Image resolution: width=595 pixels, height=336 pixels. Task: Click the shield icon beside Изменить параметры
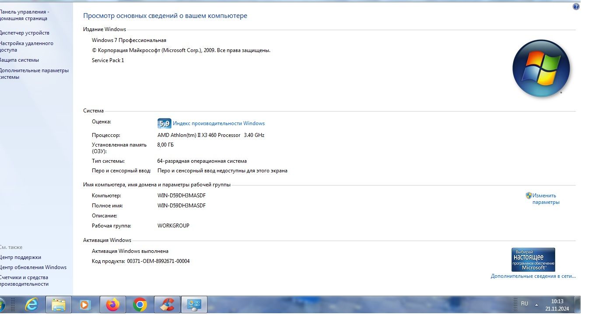tap(528, 196)
